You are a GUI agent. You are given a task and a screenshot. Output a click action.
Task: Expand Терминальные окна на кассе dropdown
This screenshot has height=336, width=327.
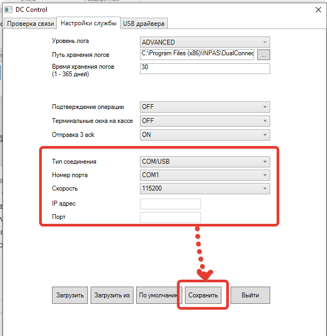(x=204, y=121)
